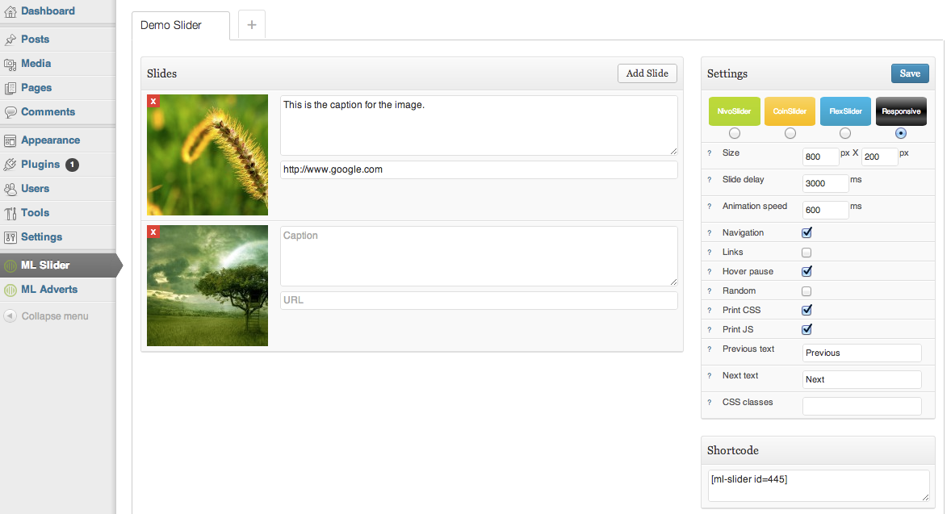Click the Caption field of second slide
The height and width of the screenshot is (514, 951).
click(x=480, y=256)
